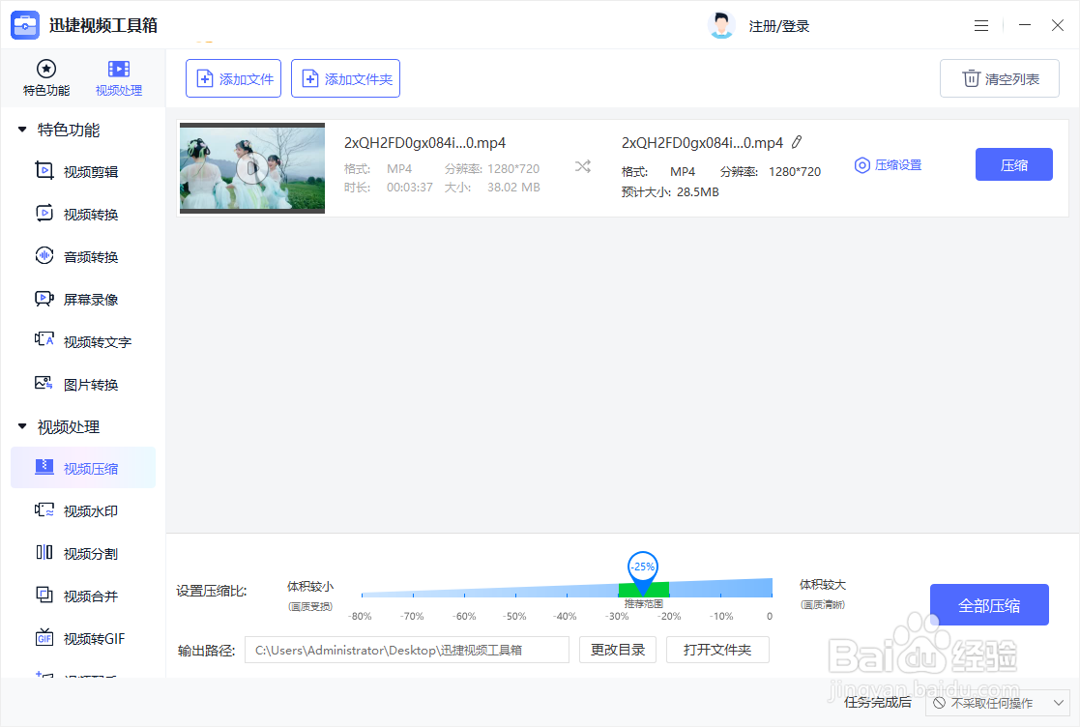Open the hamburger menu at top right
This screenshot has height=727, width=1080.
coord(981,25)
